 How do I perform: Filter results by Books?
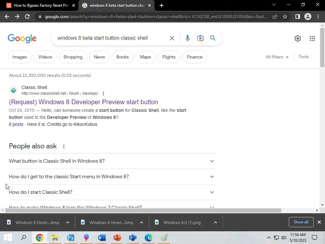[x=123, y=57]
